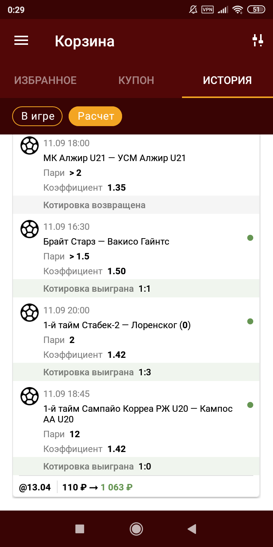Open 1-й тайм Стабек-2 — Лоренског match
The width and height of the screenshot is (273, 547).
point(117,325)
